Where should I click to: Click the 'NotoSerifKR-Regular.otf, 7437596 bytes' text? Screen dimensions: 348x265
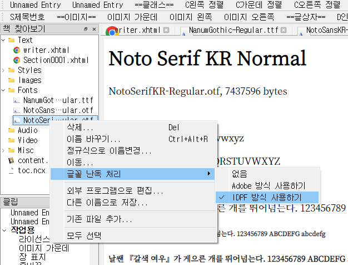coord(198,91)
